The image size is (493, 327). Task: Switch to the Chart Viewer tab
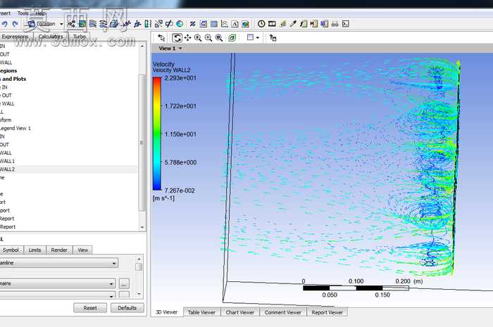(x=240, y=312)
